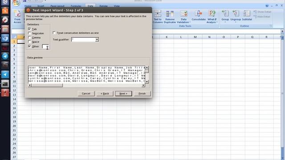Uncheck the Other delimiter checkbox
Screen dimensions: 285x160
[29, 46]
